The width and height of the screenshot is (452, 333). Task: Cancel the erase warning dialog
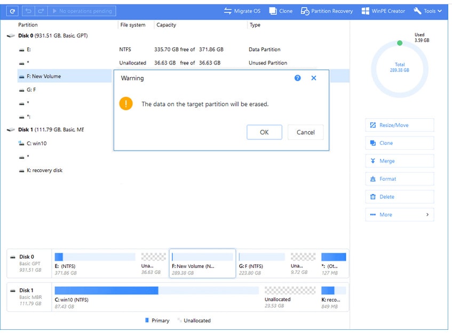pyautogui.click(x=306, y=132)
